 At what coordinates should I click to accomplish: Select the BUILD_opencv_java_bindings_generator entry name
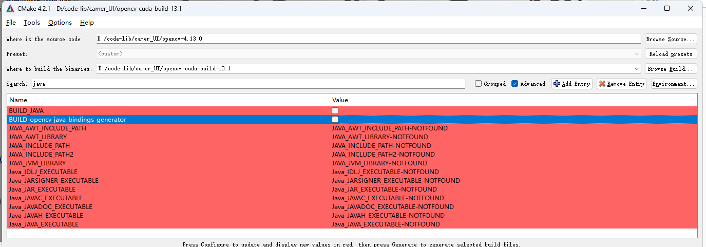tap(67, 120)
